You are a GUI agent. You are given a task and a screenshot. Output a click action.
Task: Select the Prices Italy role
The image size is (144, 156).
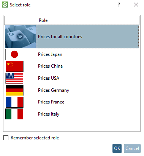click(x=49, y=114)
